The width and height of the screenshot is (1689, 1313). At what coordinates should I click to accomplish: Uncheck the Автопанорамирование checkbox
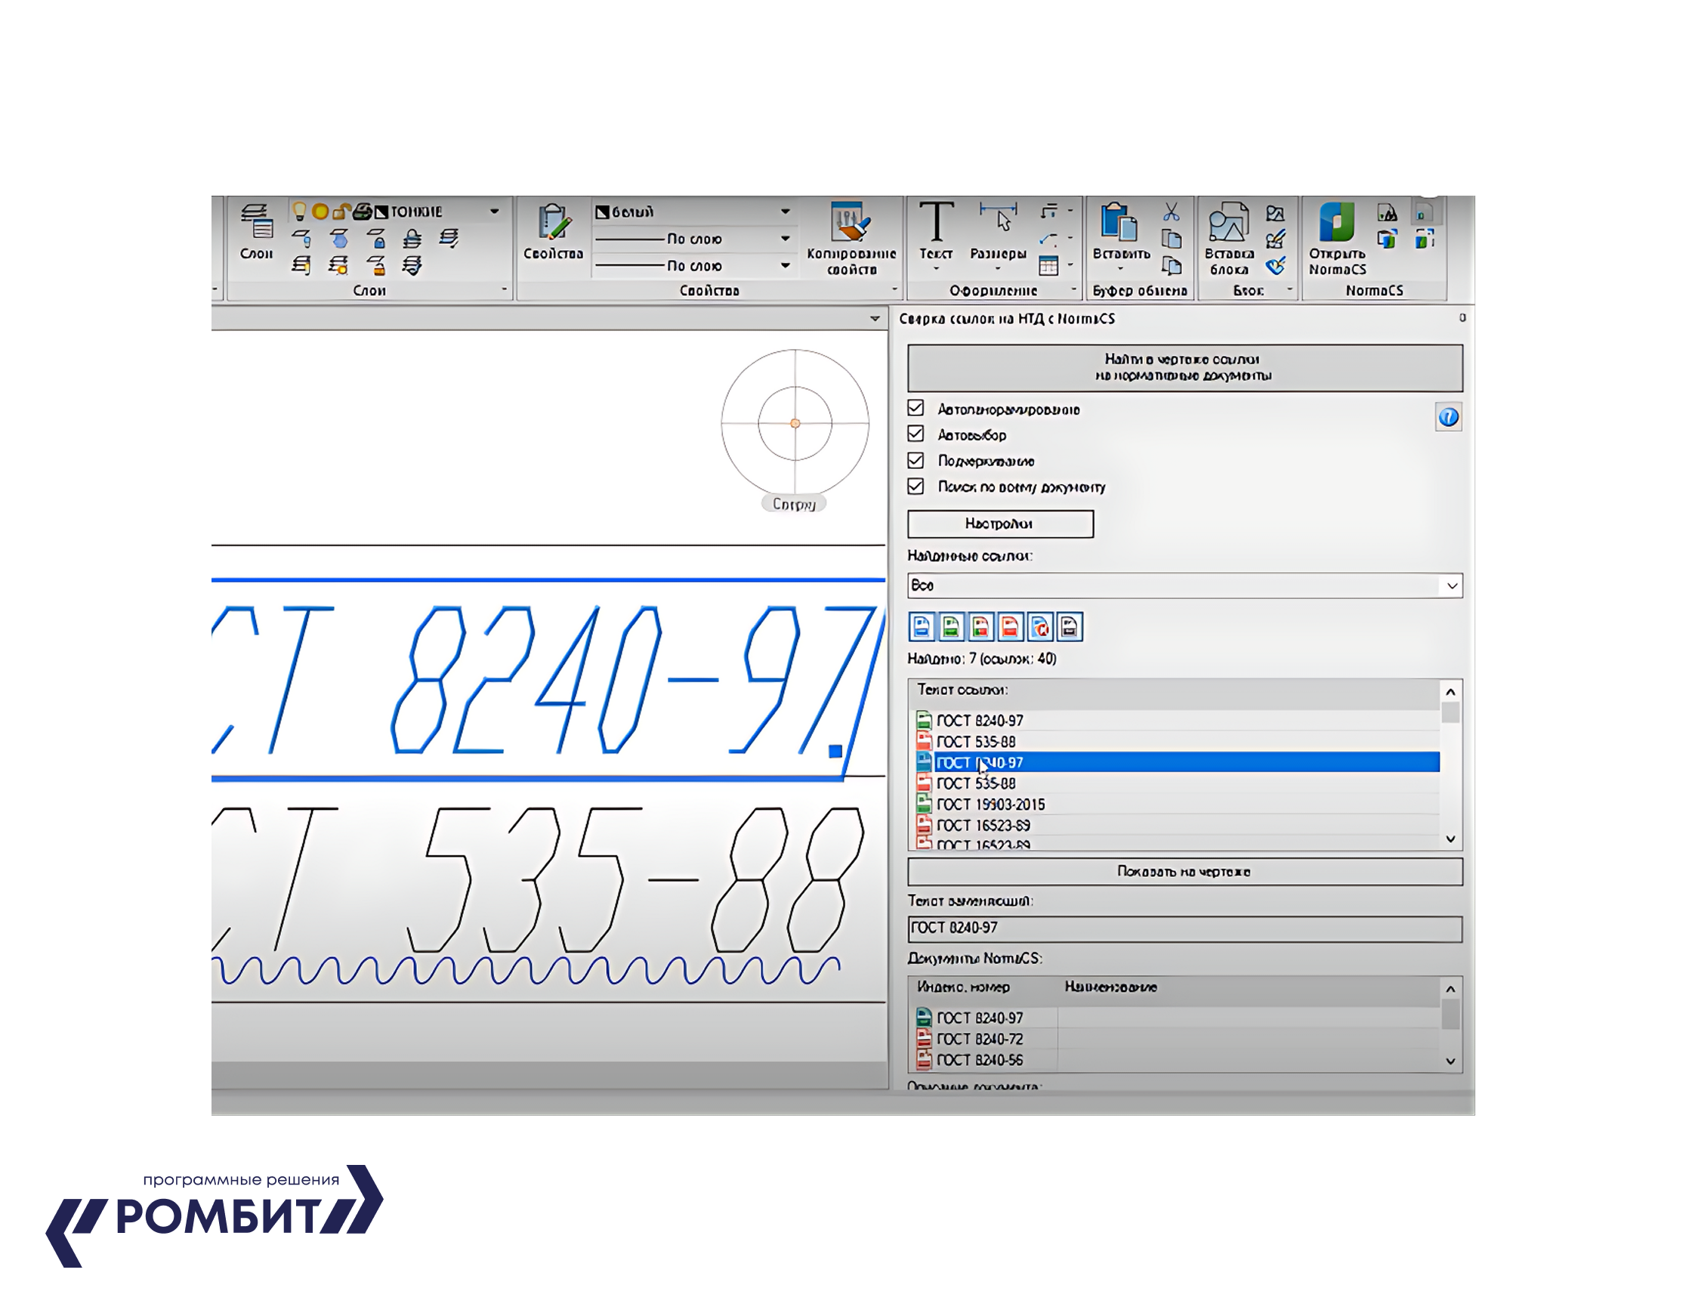coord(916,408)
